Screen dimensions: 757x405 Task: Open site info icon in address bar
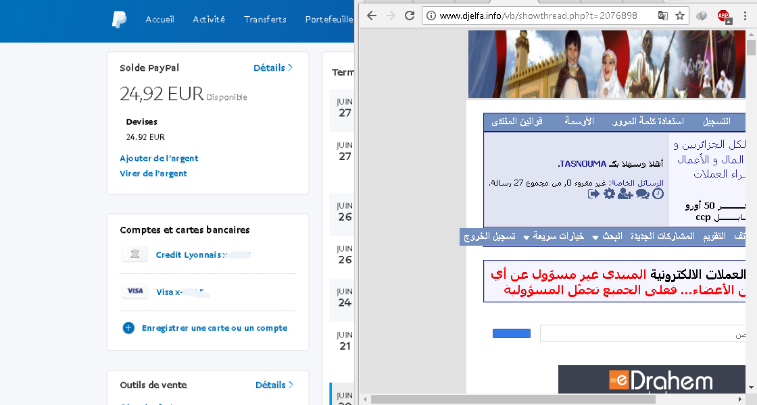(431, 16)
